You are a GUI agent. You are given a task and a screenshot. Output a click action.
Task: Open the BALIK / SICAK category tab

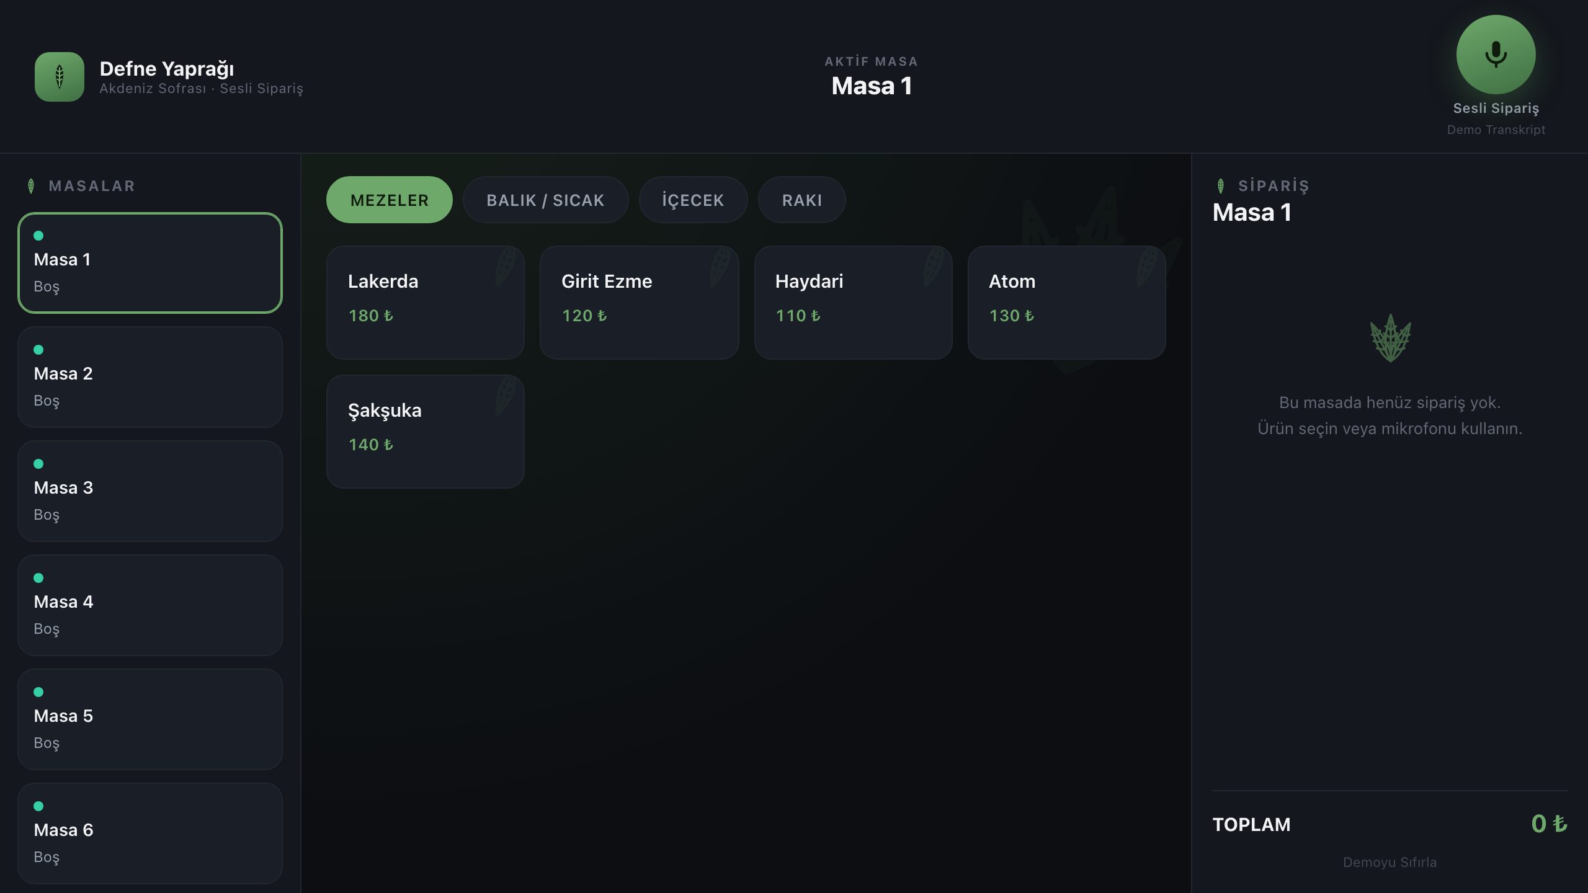click(x=545, y=200)
